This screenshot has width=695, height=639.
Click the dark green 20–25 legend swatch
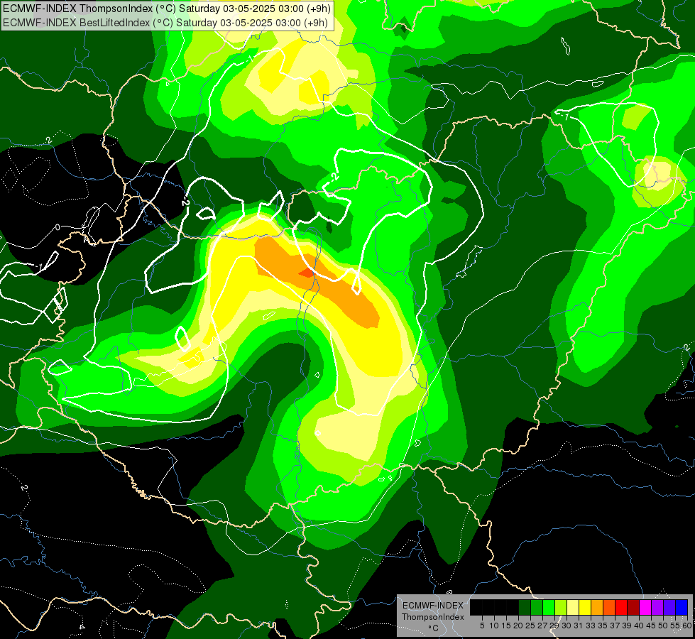tap(525, 608)
